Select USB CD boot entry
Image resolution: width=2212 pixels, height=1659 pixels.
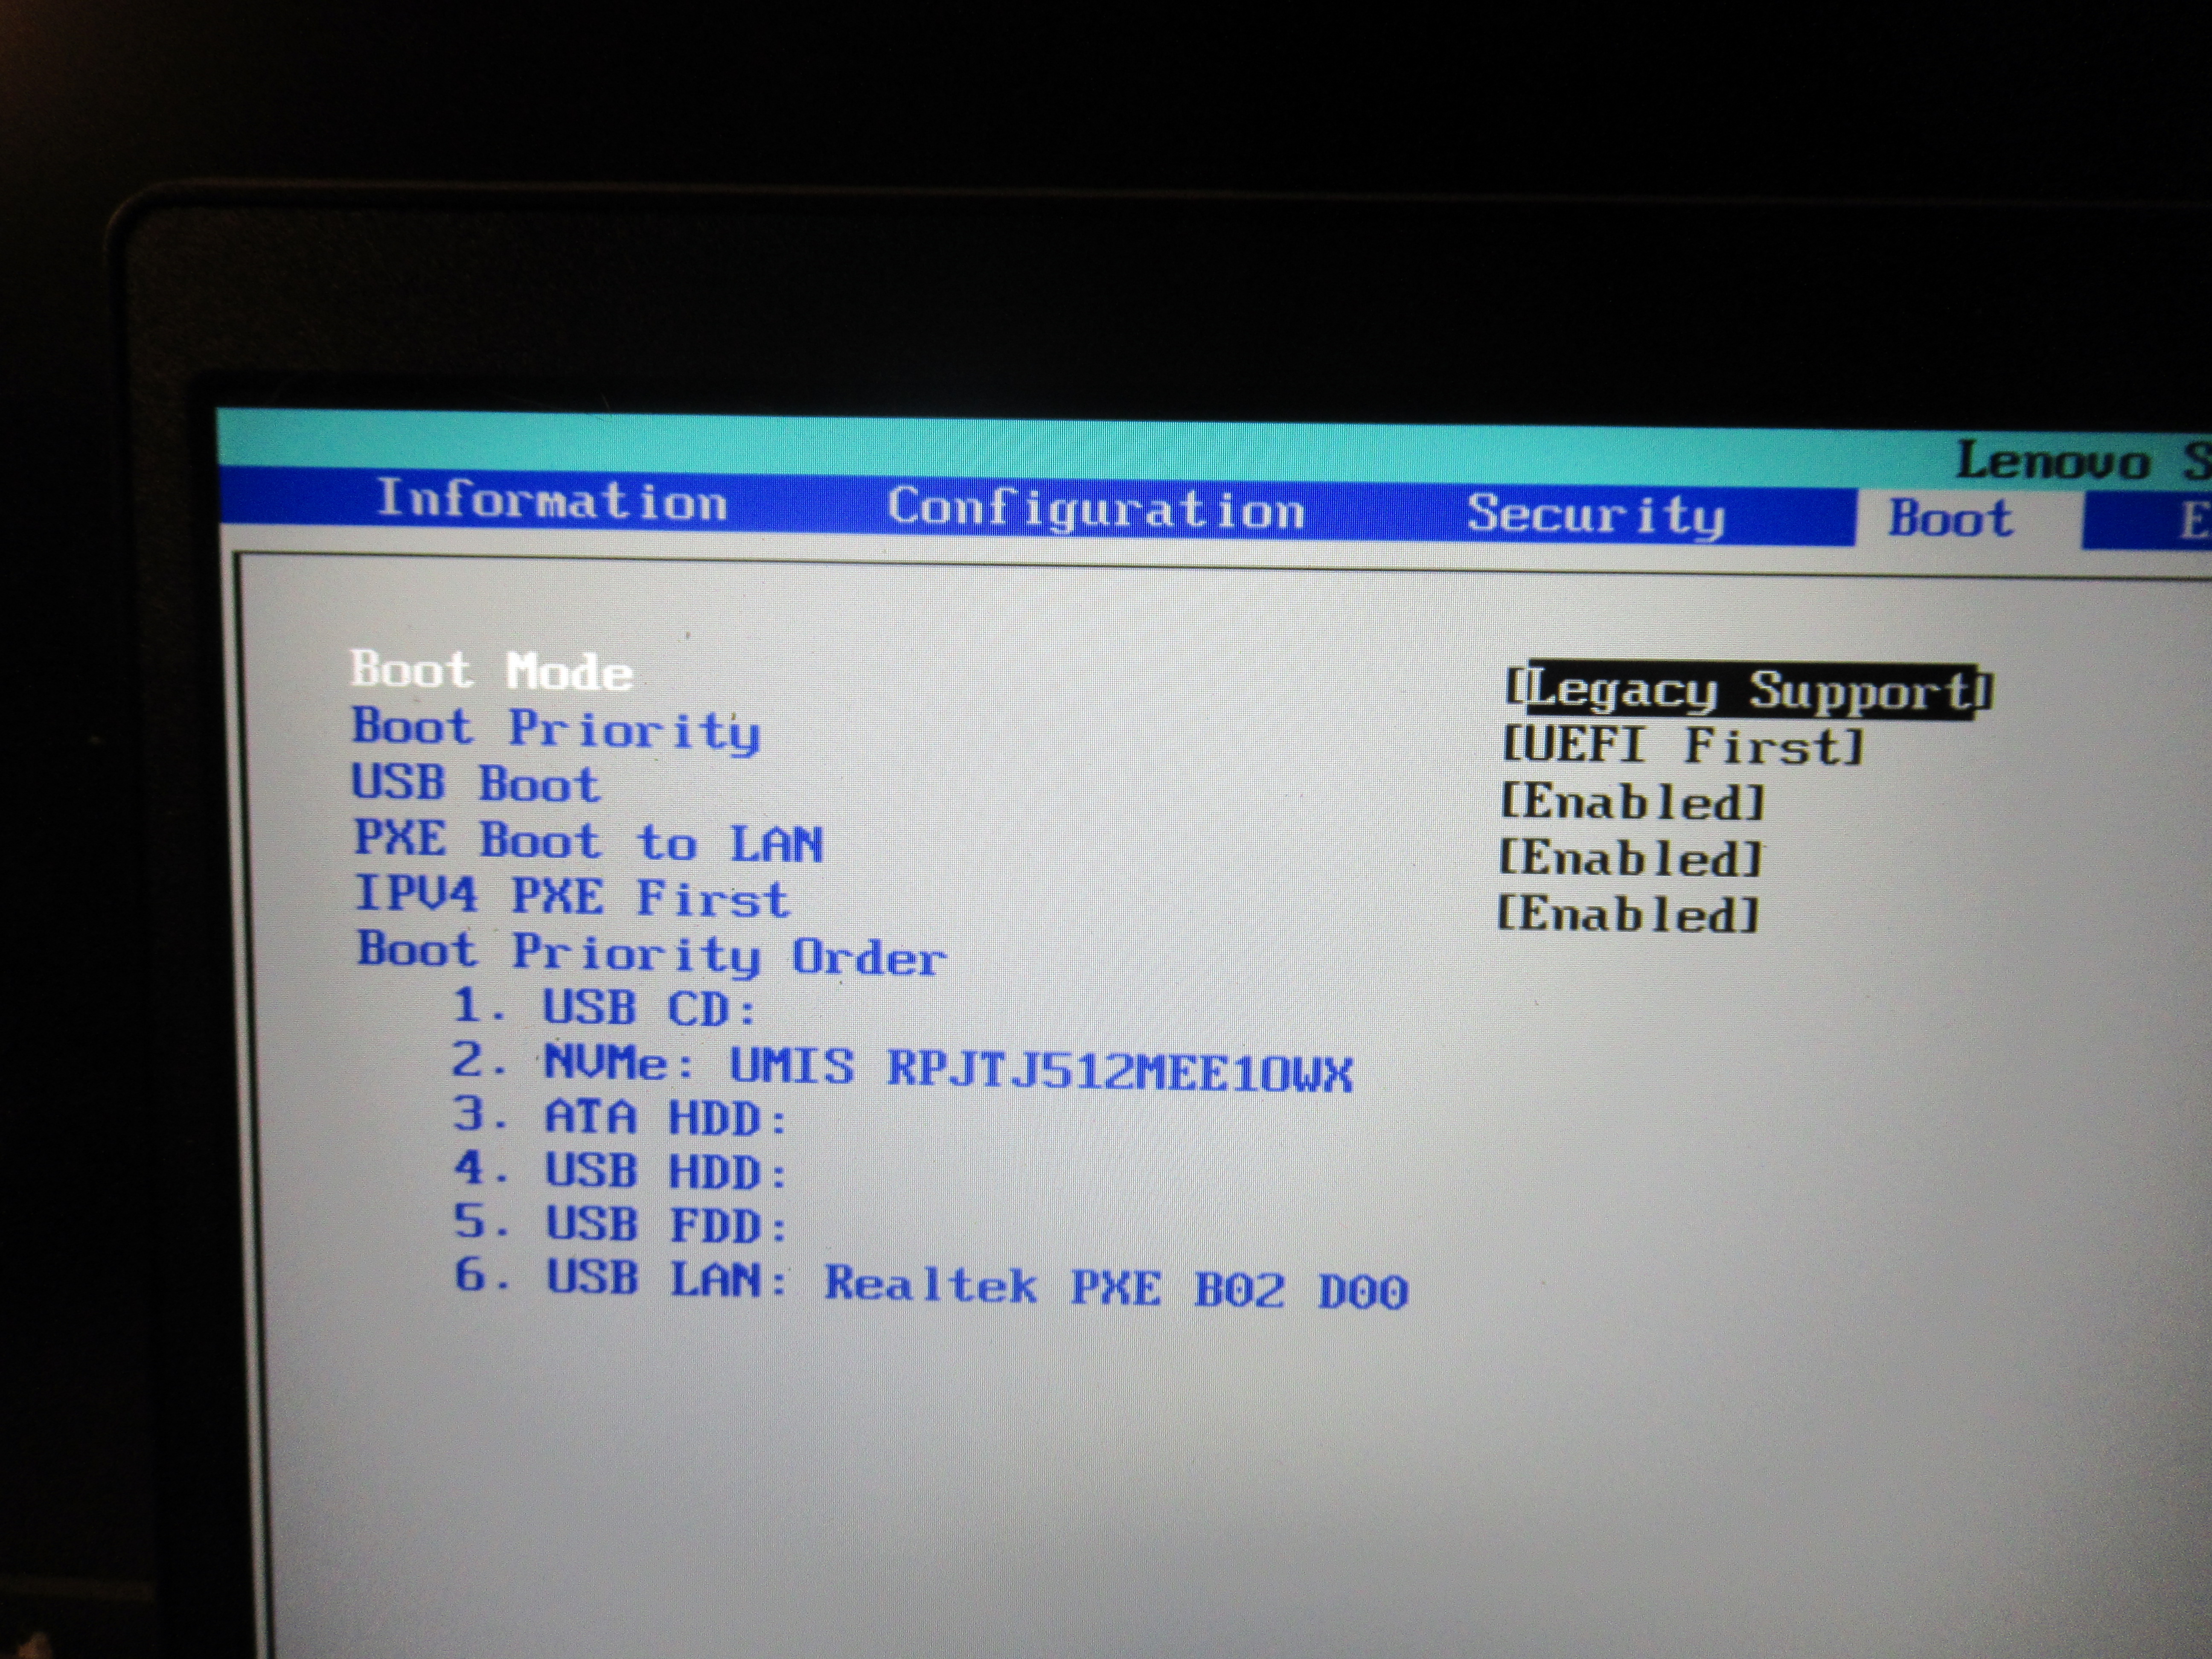click(x=604, y=1008)
